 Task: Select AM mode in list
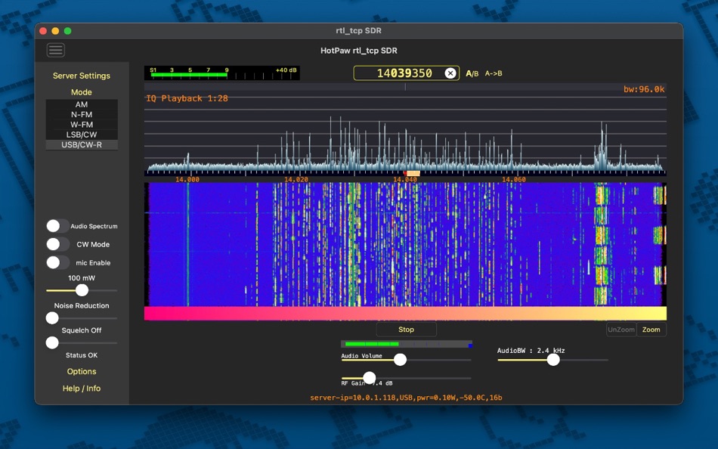coord(82,104)
